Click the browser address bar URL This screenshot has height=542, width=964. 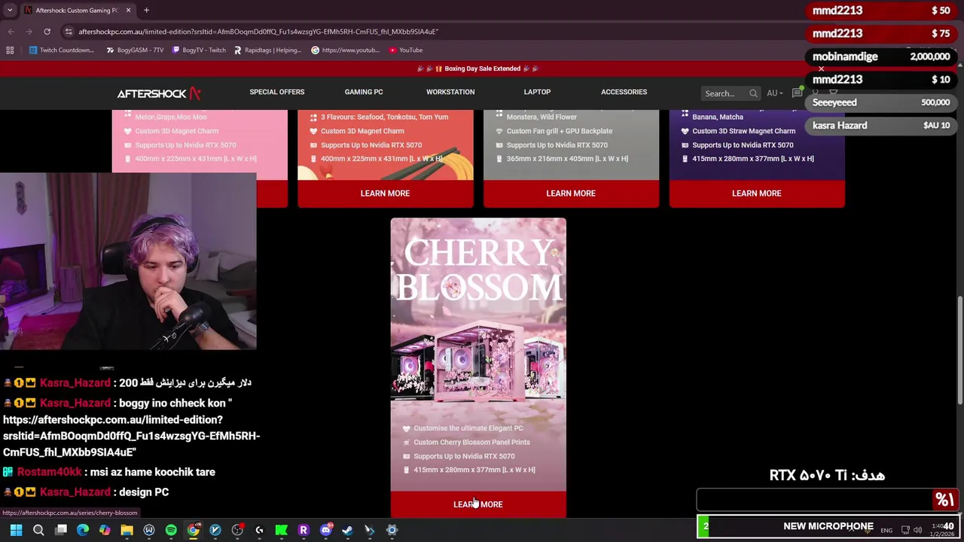coord(258,32)
